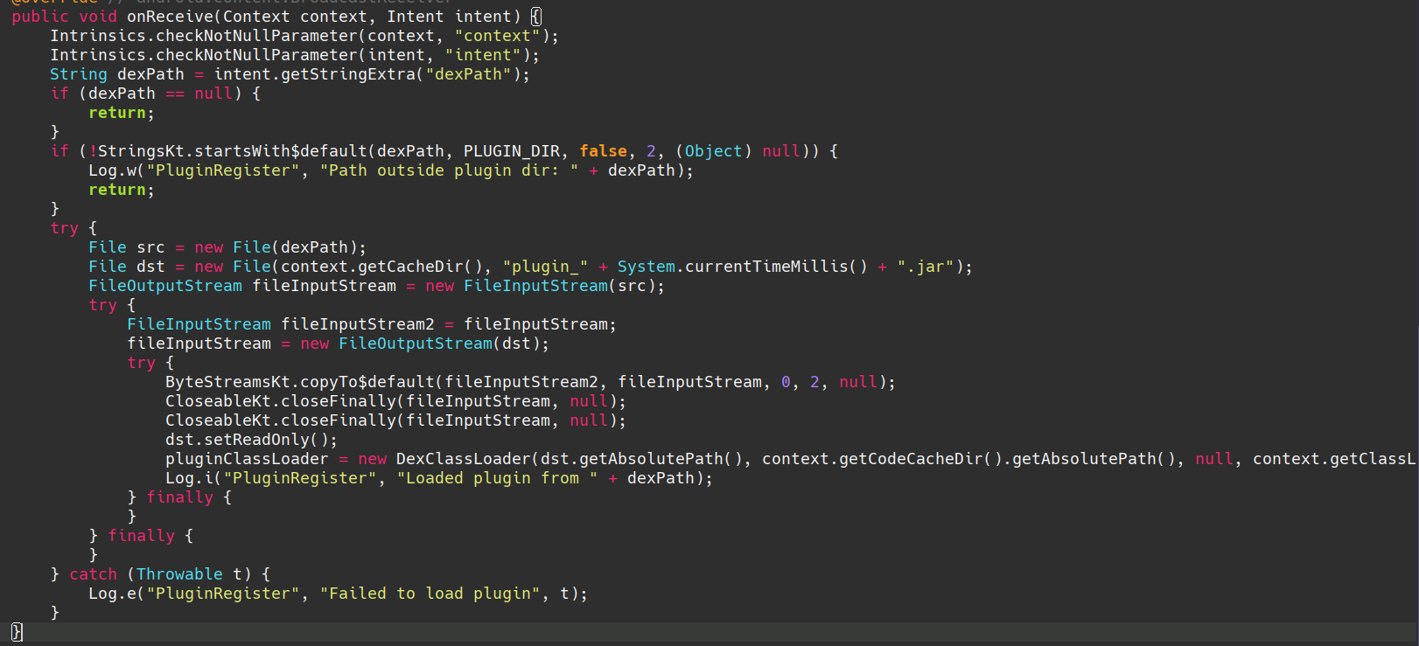The height and width of the screenshot is (646, 1419).
Task: Click the "Loaded plugin from " string
Action: (497, 478)
